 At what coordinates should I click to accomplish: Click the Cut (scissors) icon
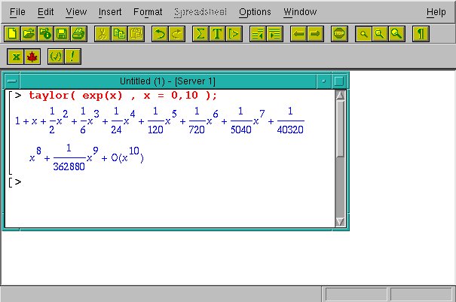102,34
